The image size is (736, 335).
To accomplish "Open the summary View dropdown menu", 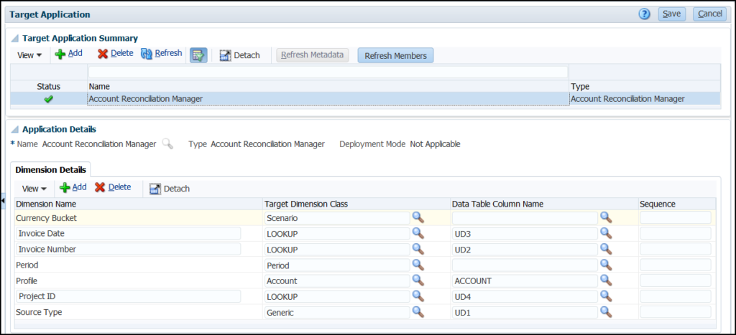I will point(29,55).
